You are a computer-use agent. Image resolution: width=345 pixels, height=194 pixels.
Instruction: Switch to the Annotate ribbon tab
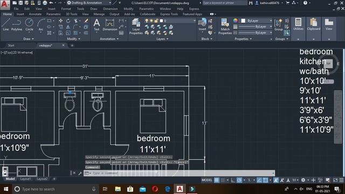[35, 14]
